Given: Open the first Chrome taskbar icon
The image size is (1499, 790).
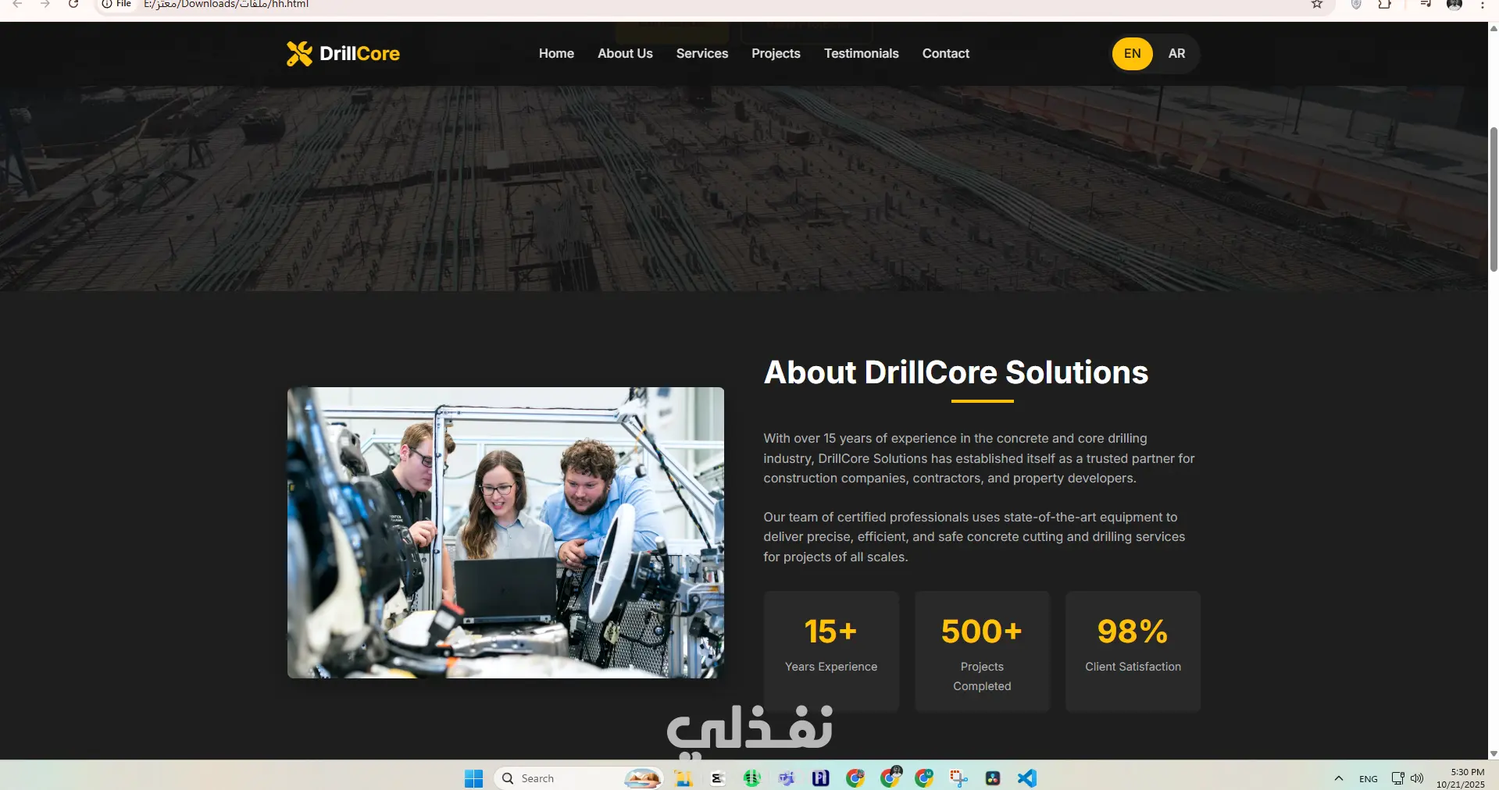Looking at the screenshot, I should click(855, 778).
